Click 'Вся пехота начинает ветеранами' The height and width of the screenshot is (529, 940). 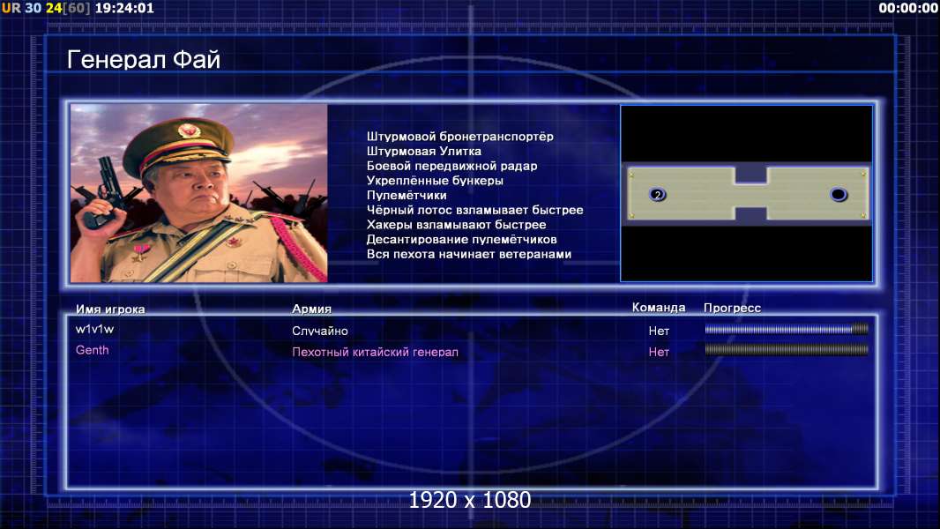[x=469, y=254]
